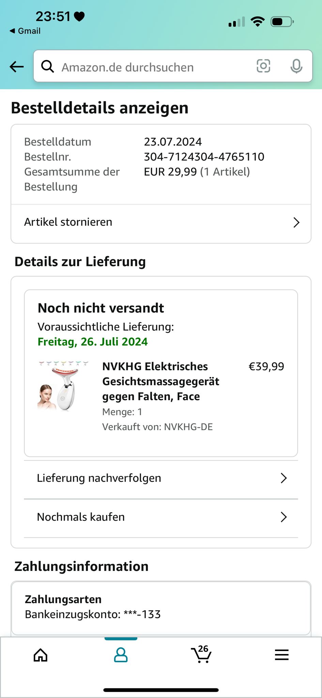Tap chevron beside Lieferung nachverfolgen
The height and width of the screenshot is (698, 322).
click(x=283, y=478)
